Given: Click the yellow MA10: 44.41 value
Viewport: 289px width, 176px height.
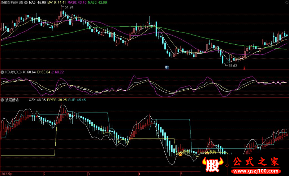Looking at the screenshot, I should [57, 3].
